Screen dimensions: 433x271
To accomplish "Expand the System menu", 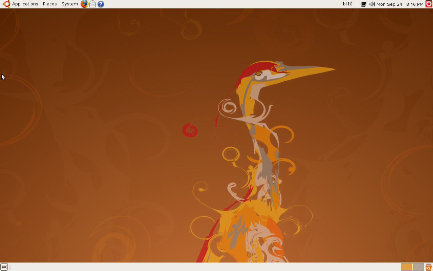I will (70, 4).
